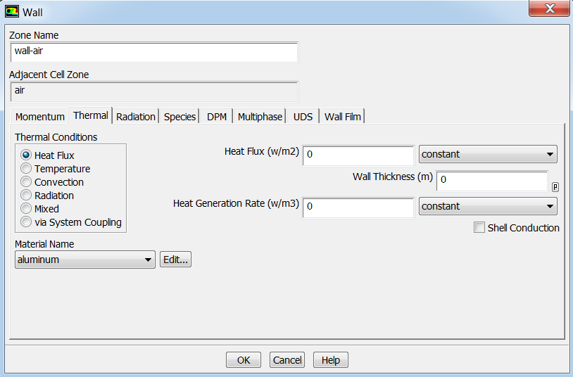Switch to the Radiation tab
This screenshot has width=573, height=377.
136,117
